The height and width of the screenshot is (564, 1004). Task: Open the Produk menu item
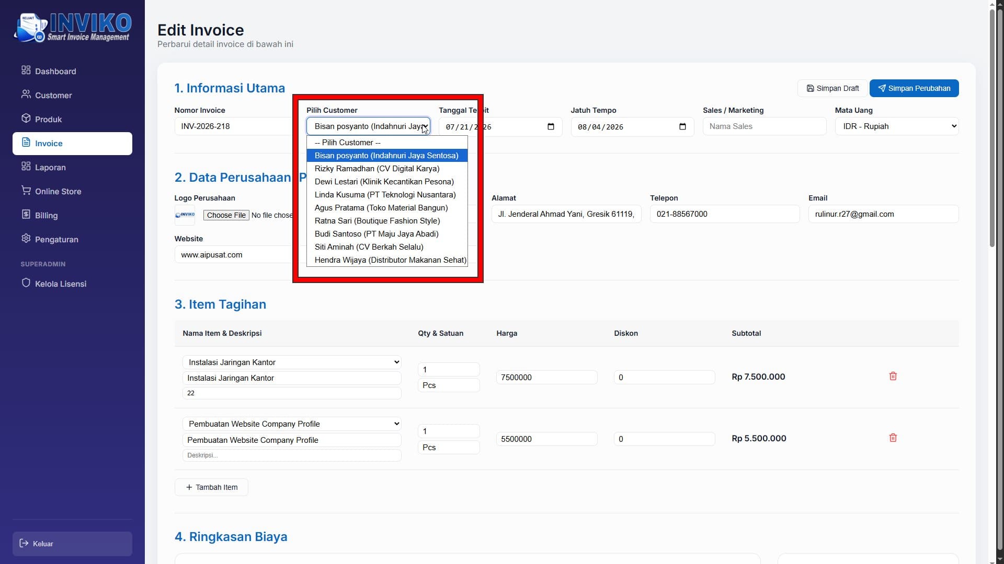pos(72,119)
